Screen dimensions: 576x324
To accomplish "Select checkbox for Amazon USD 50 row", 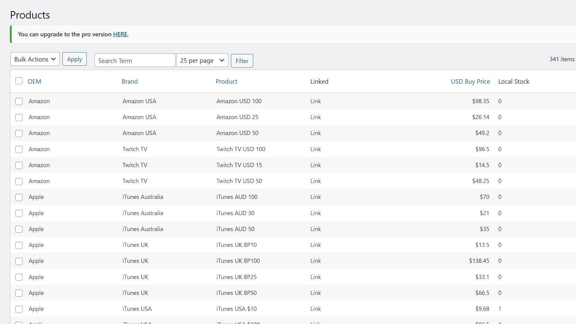I will pyautogui.click(x=19, y=133).
